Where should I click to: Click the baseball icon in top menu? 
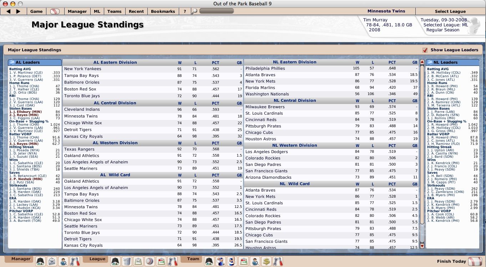(x=55, y=11)
